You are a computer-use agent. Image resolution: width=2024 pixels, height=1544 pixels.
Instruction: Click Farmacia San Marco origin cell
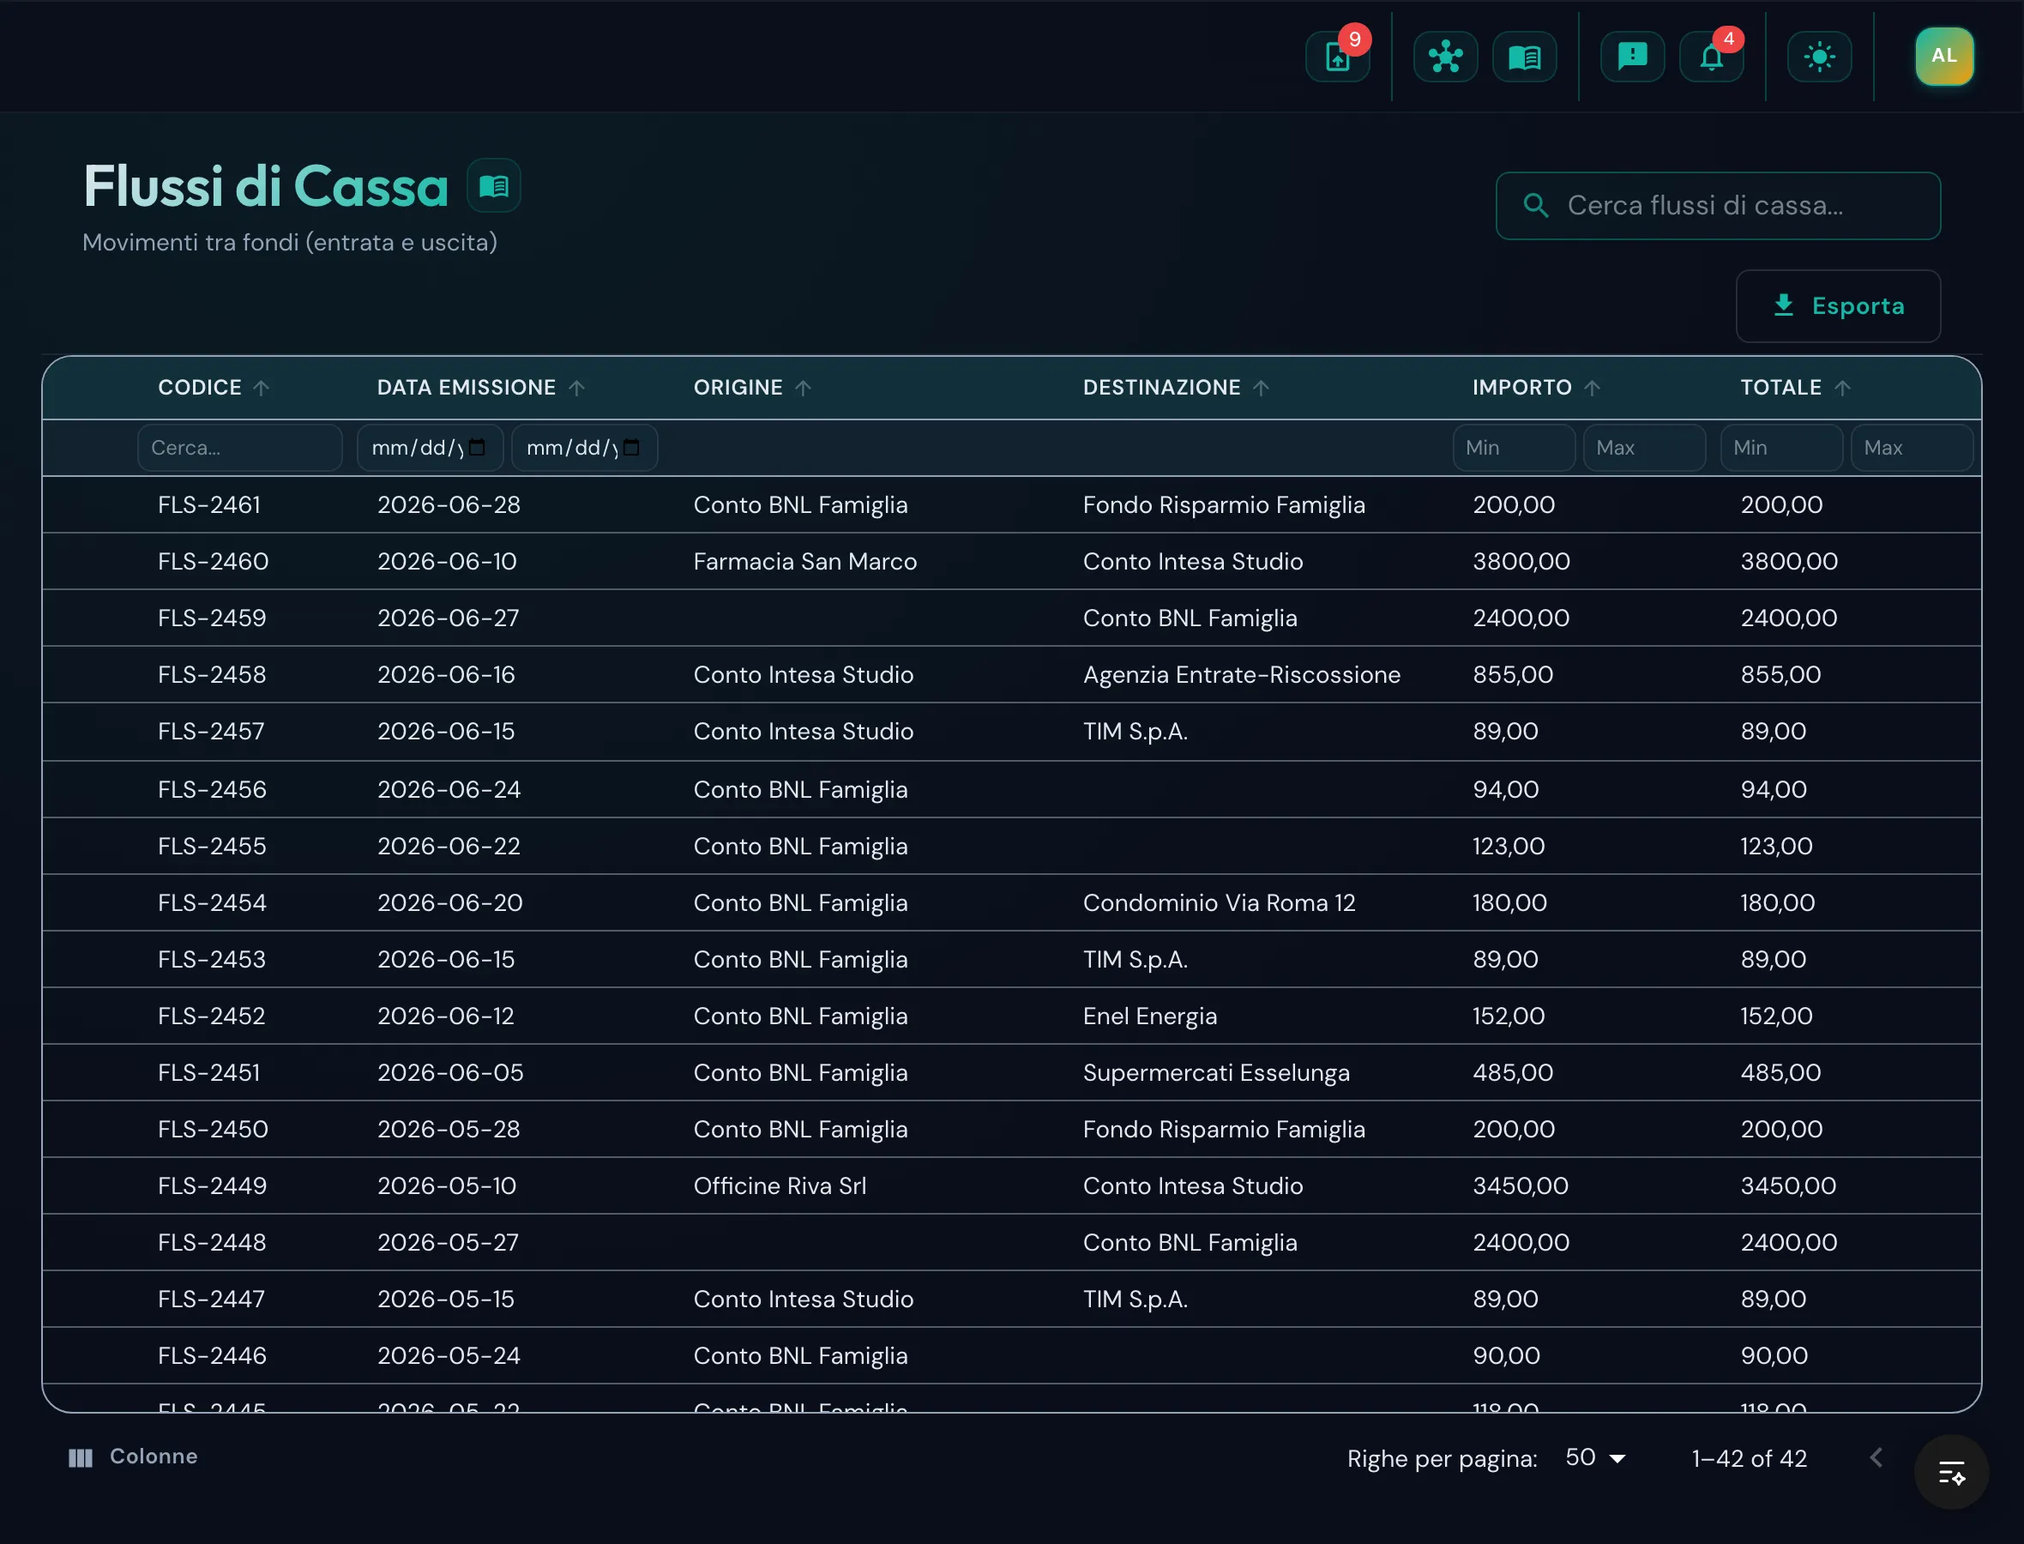(x=804, y=562)
